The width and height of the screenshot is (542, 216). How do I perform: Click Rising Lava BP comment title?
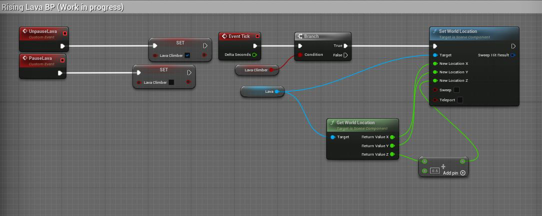62,7
